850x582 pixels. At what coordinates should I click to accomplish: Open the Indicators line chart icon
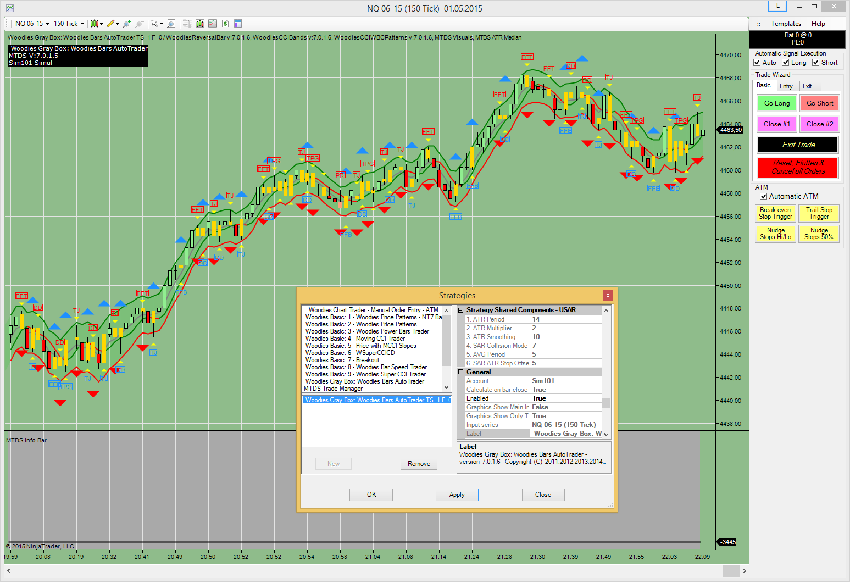tap(212, 24)
